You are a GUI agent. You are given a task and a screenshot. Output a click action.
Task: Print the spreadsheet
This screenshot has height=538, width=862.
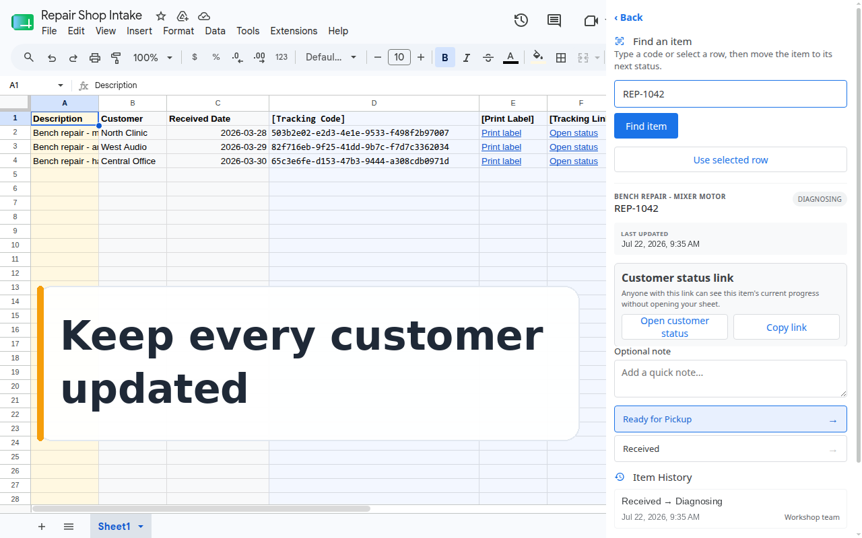(95, 58)
